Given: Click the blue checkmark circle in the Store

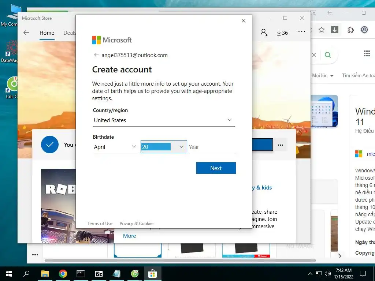Looking at the screenshot, I should tap(50, 145).
